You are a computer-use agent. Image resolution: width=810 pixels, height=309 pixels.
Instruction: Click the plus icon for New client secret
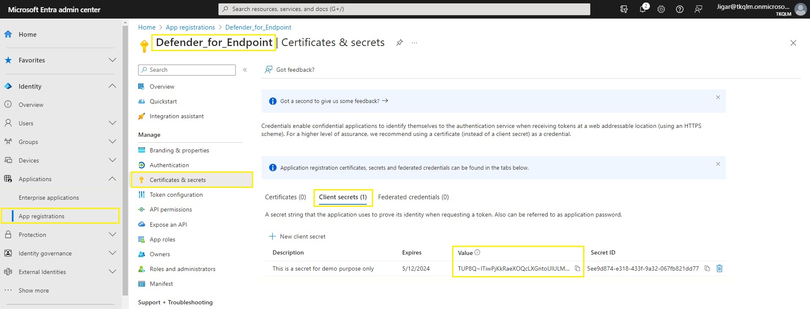pos(273,236)
